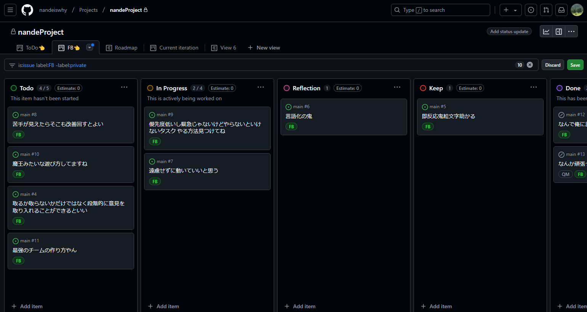Focus the Type / to search field

coord(441,10)
